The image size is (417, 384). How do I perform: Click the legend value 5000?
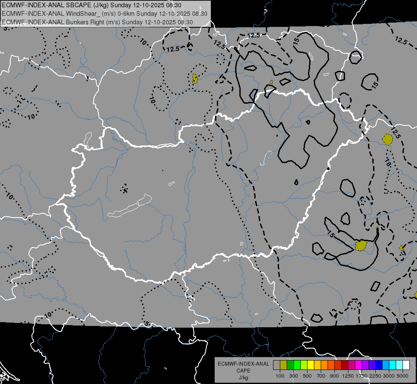point(403,376)
